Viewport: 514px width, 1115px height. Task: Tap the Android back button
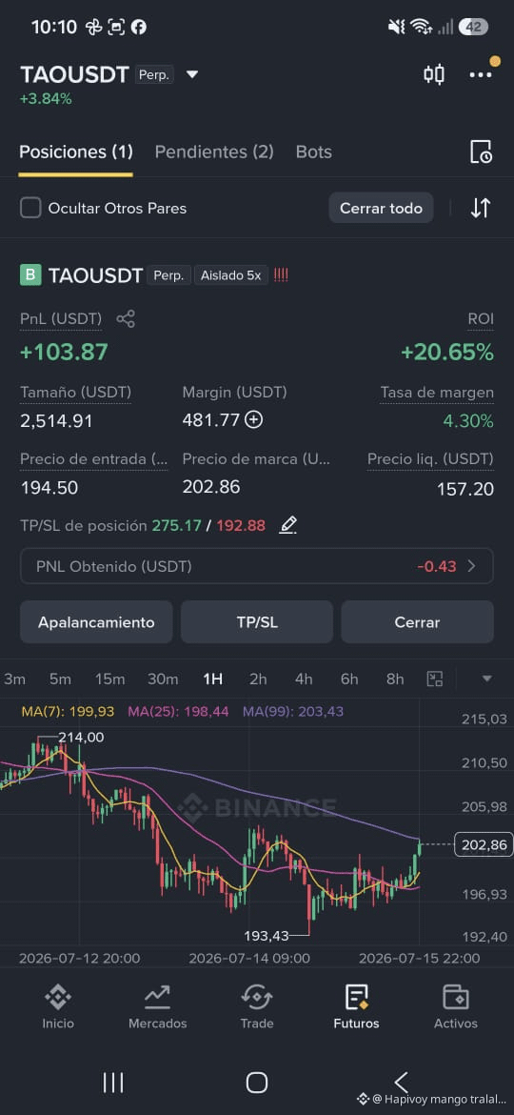coord(401,1083)
